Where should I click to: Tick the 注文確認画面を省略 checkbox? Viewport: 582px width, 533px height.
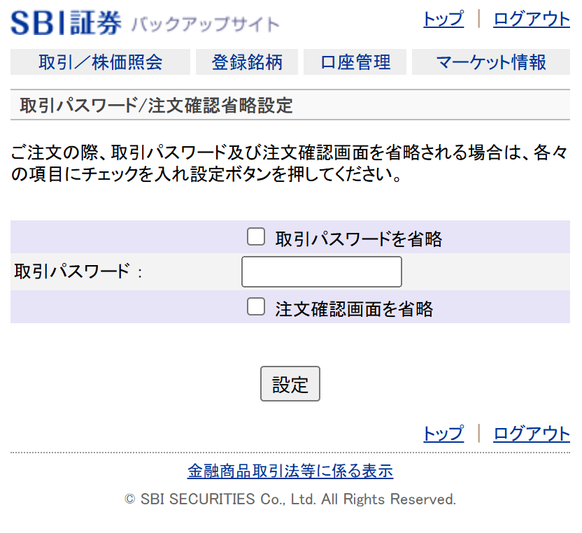click(x=256, y=307)
